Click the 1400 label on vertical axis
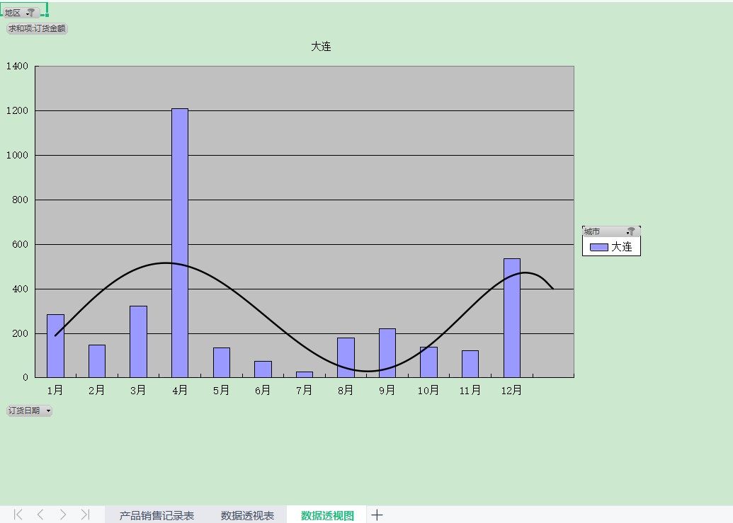The height and width of the screenshot is (523, 733). (x=17, y=67)
